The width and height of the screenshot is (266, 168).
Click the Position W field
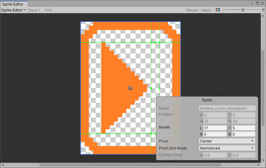point(215,121)
